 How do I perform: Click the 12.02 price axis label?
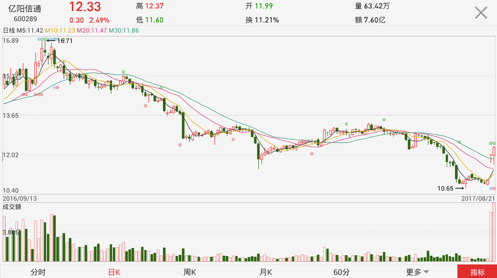click(x=11, y=155)
